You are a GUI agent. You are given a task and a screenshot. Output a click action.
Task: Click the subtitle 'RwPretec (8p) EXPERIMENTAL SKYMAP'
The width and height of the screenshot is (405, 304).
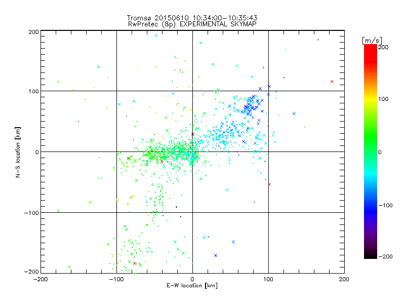(192, 24)
